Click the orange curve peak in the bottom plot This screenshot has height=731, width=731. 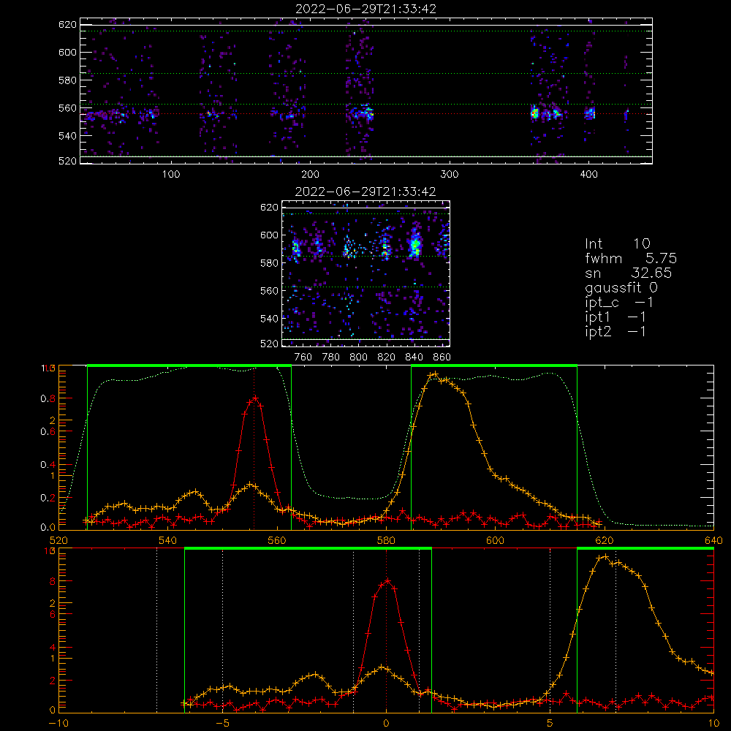(x=605, y=556)
